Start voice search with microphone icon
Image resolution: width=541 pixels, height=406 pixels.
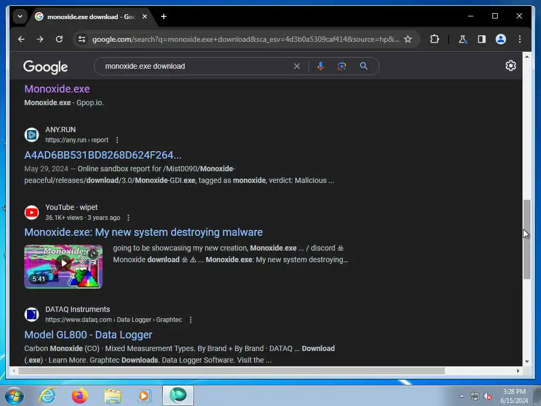pos(321,66)
